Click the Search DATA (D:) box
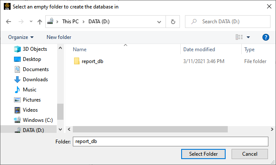 pyautogui.click(x=228, y=22)
